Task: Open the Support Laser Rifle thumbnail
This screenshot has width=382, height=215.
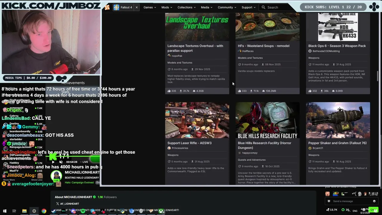Action: [x=197, y=120]
